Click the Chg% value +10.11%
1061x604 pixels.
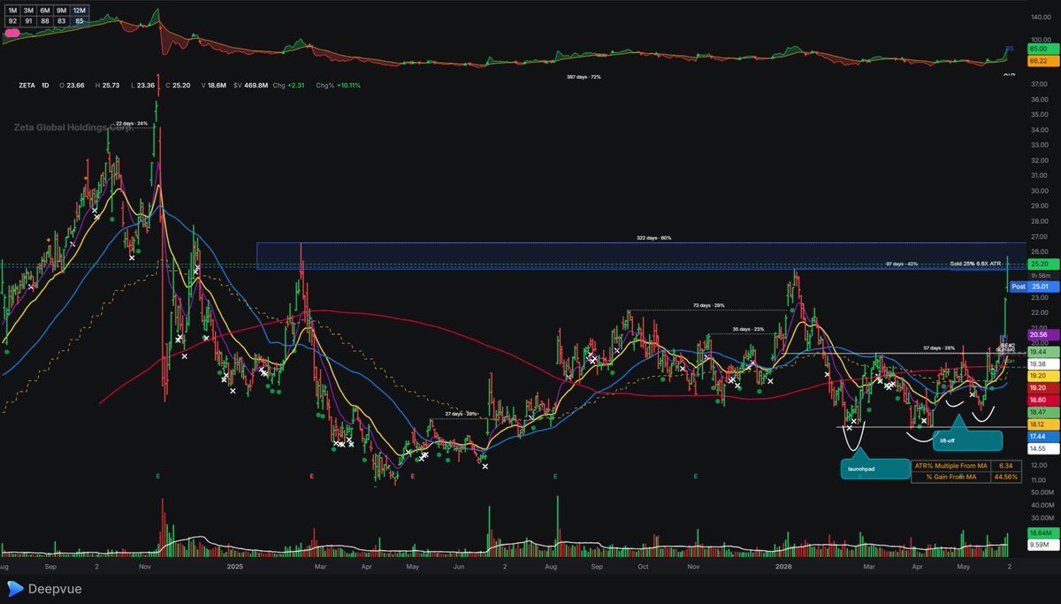pyautogui.click(x=347, y=86)
